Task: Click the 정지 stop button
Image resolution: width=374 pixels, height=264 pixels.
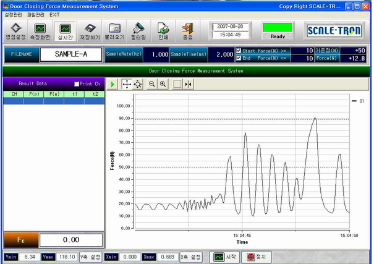Action: pyautogui.click(x=256, y=257)
